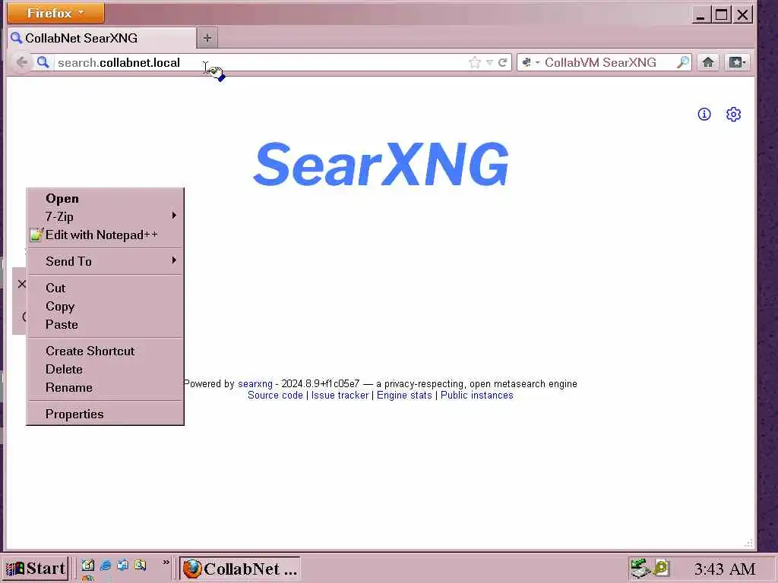Image resolution: width=778 pixels, height=583 pixels.
Task: Open the Public instances link
Action: click(477, 395)
